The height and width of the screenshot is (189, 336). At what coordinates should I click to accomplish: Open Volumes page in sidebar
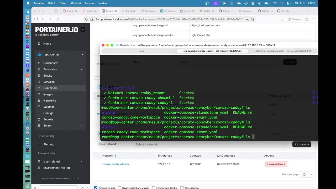coord(49,107)
